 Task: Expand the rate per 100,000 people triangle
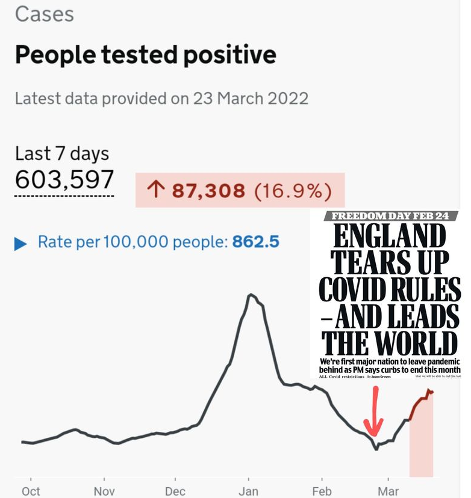[x=20, y=243]
